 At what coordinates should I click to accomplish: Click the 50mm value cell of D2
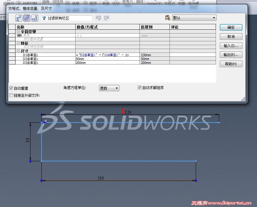point(107,59)
